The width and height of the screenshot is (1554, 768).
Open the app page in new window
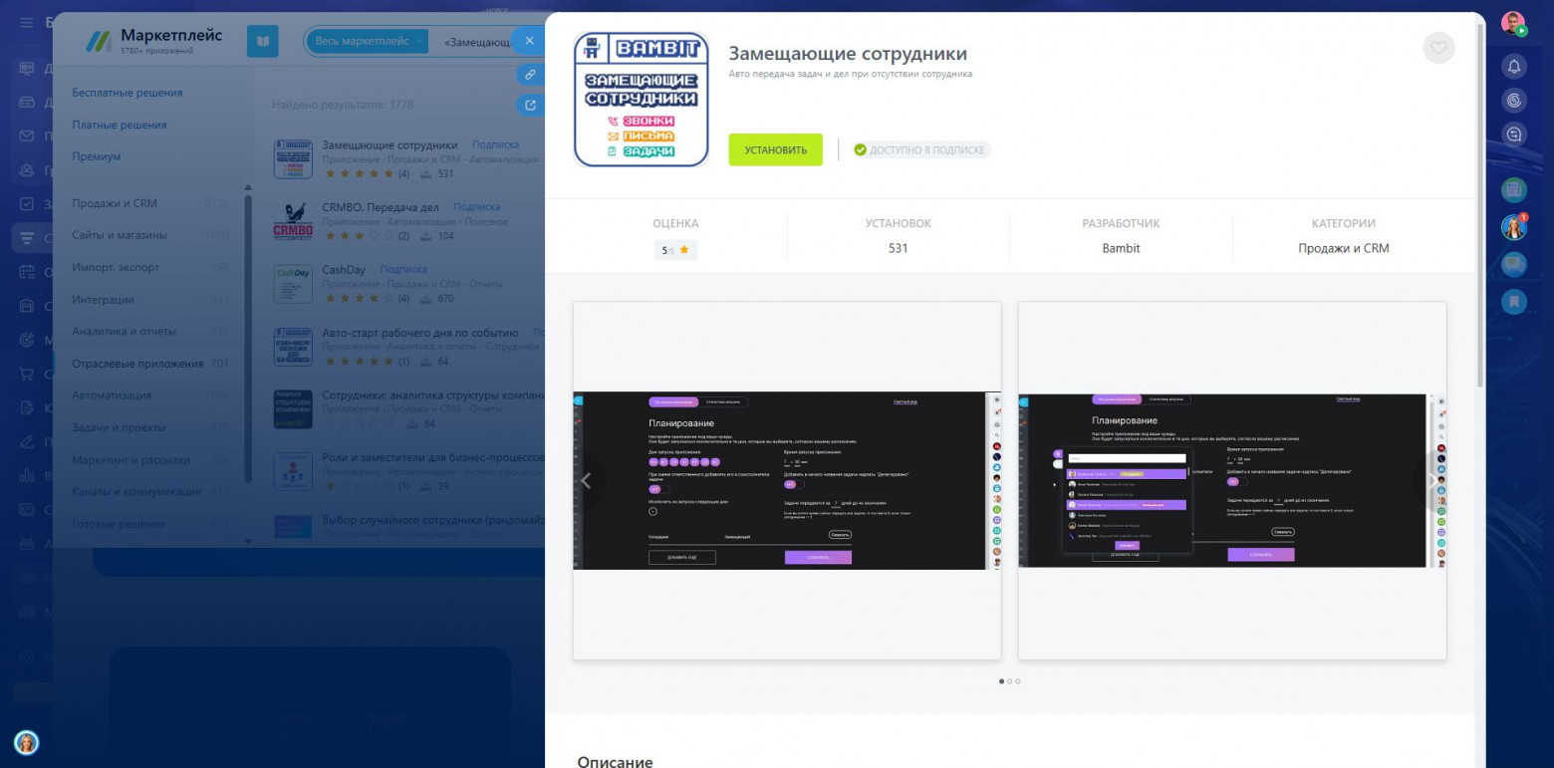pos(530,105)
